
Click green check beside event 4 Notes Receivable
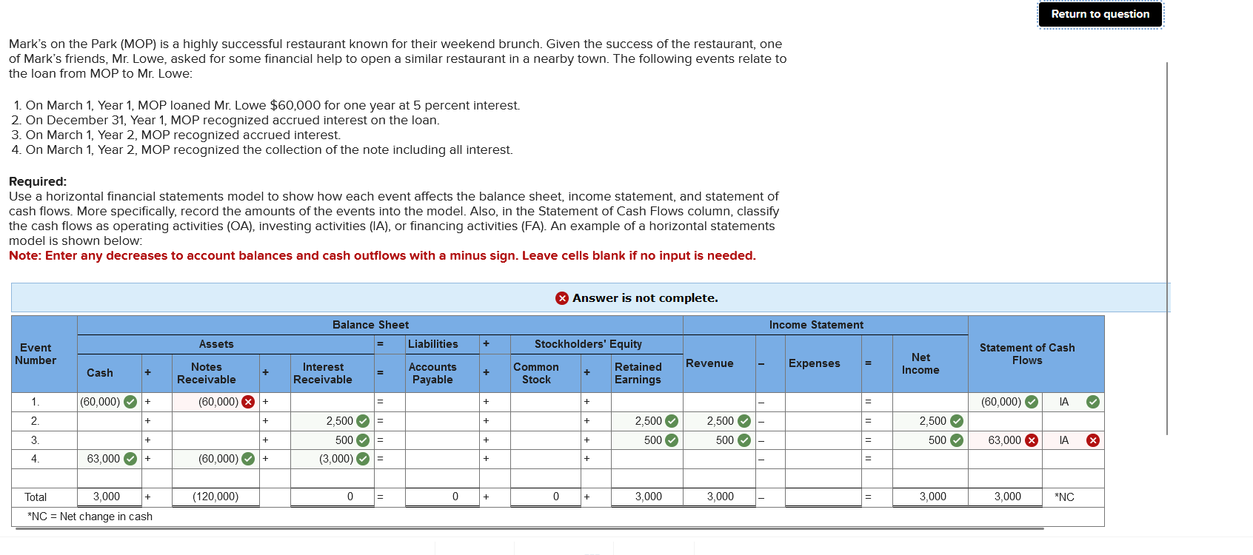point(248,459)
